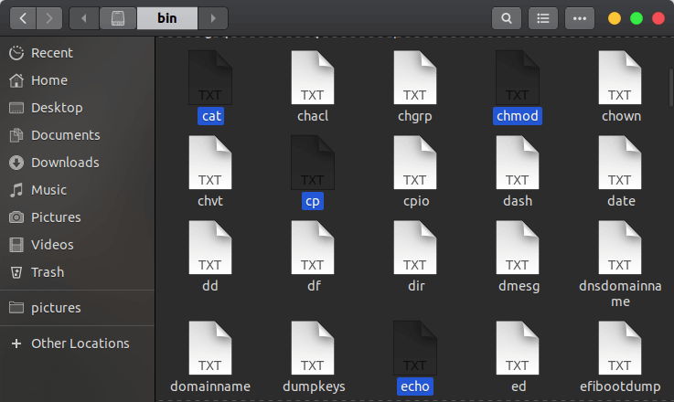Click the search magnifier button

pyautogui.click(x=507, y=18)
